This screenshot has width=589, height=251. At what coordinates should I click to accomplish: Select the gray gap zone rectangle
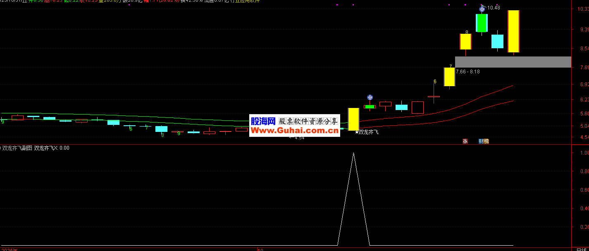pos(513,62)
